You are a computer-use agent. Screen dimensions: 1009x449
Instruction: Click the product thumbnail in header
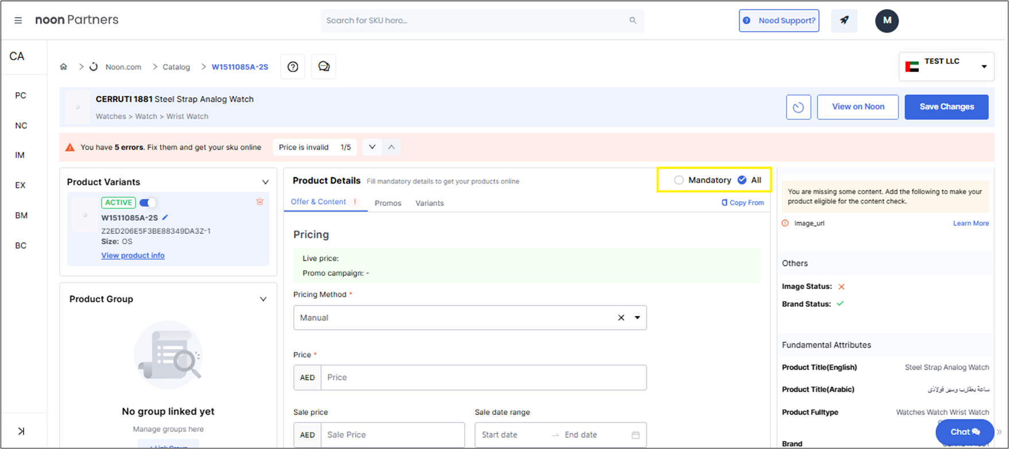pos(77,107)
